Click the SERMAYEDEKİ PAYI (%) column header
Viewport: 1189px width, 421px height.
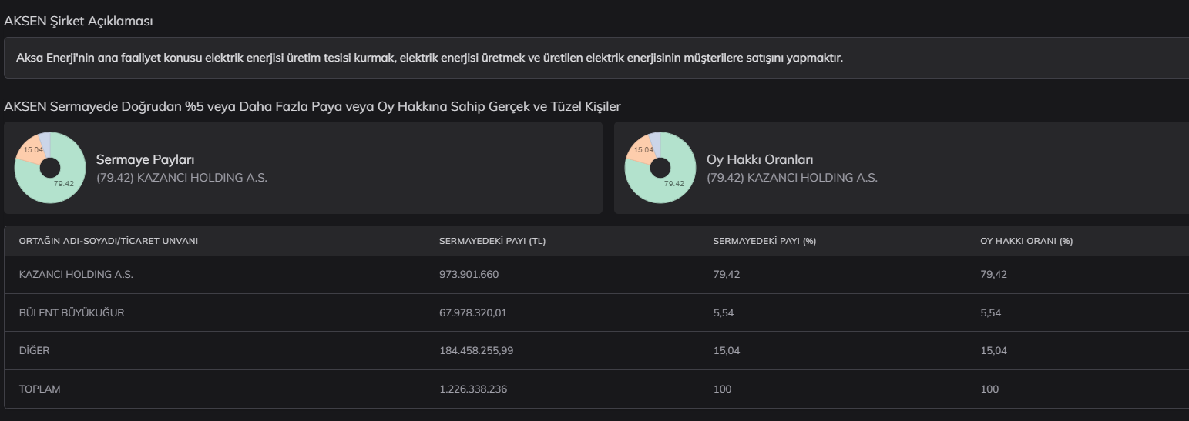click(764, 241)
